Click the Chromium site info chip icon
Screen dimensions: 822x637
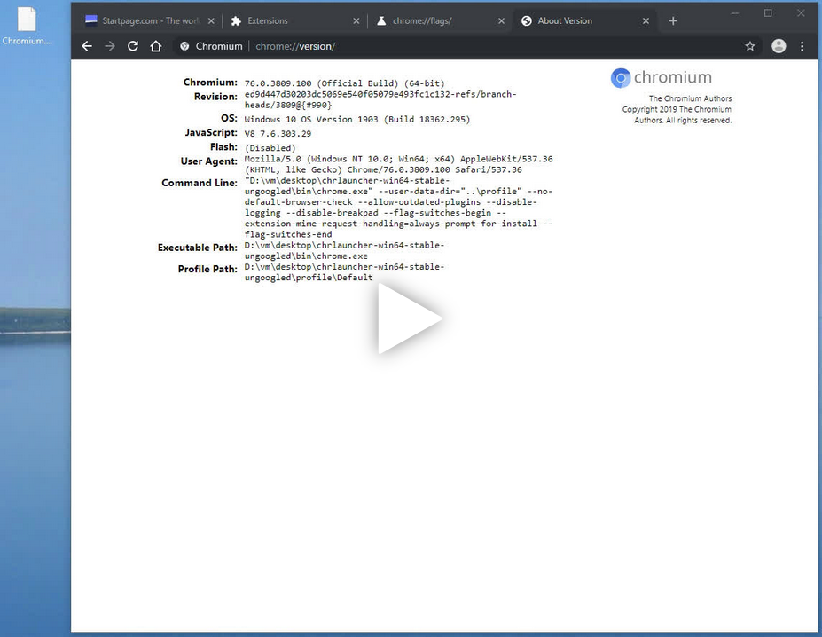(x=184, y=46)
